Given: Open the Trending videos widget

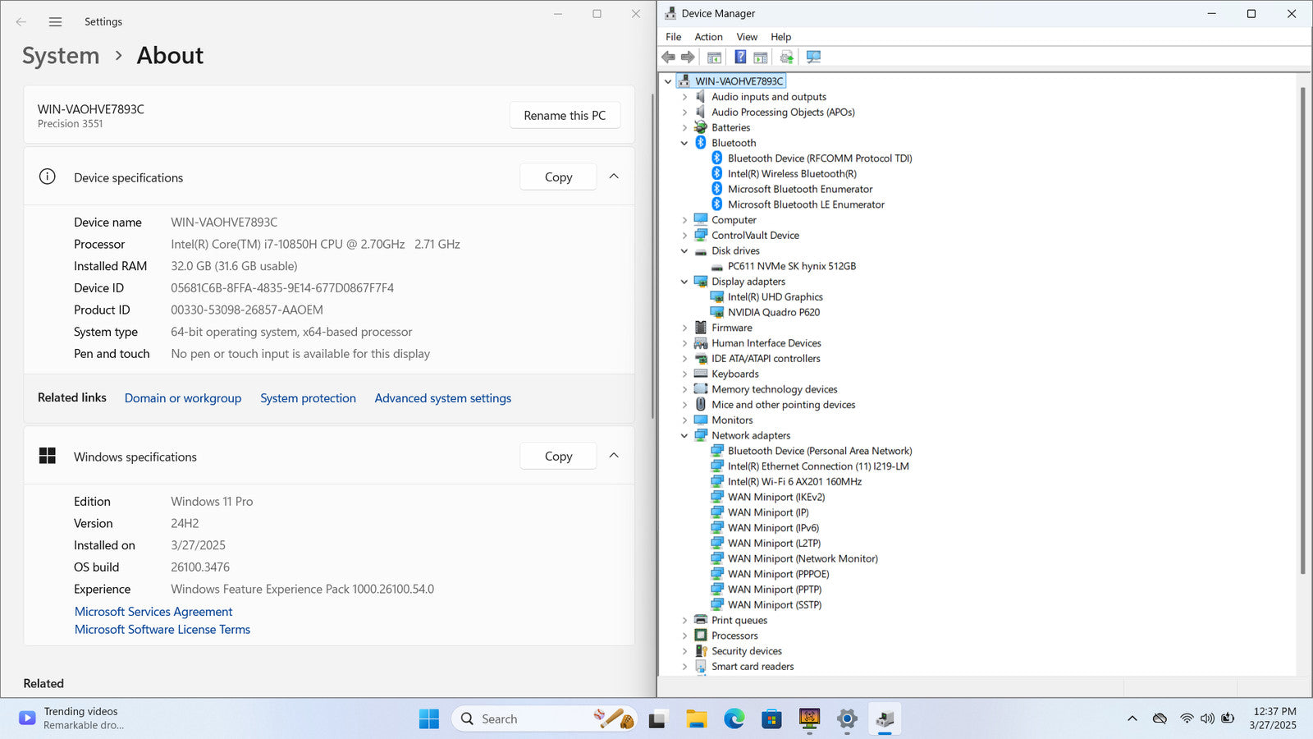Looking at the screenshot, I should coord(71,718).
